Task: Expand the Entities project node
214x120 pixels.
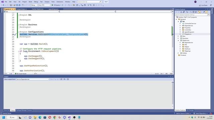Action: click(x=178, y=53)
